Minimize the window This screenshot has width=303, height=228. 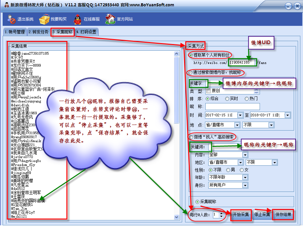pyautogui.click(x=288, y=6)
